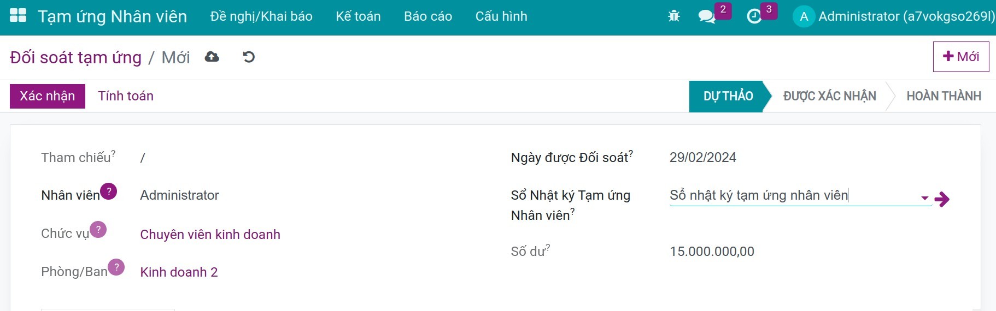Click the Tham chiếu label
Screen dimensions: 996x311
(76, 158)
